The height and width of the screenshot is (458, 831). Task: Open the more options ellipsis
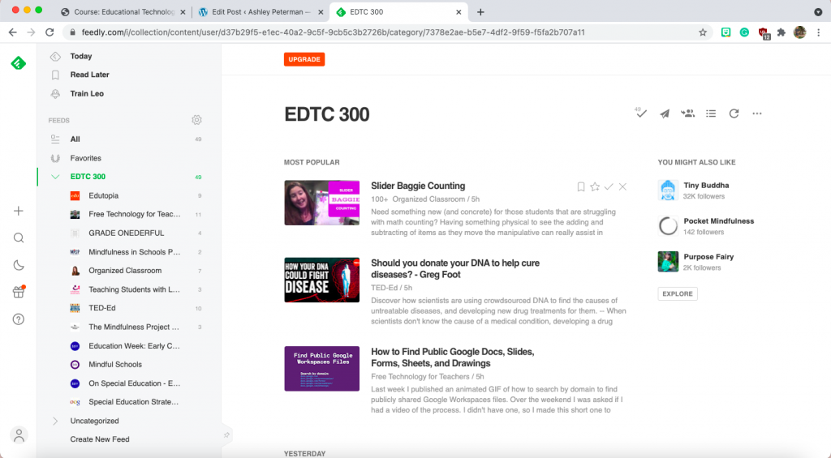pyautogui.click(x=757, y=113)
